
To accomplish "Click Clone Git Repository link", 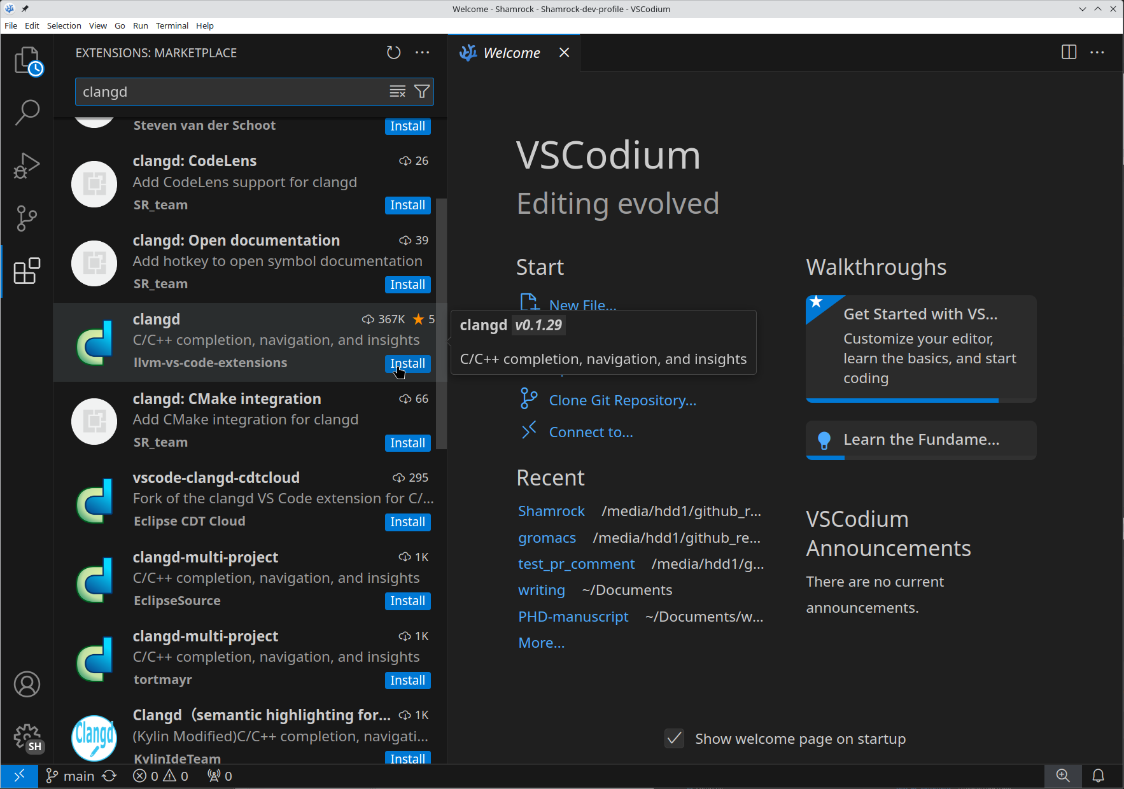I will [x=622, y=400].
